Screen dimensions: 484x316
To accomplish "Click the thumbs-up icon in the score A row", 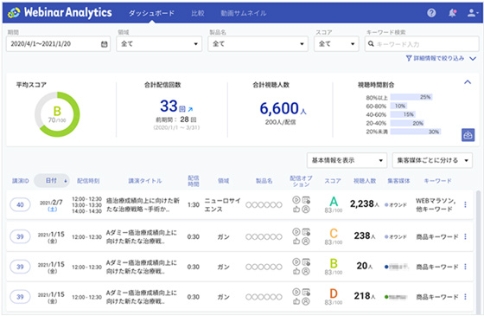I will click(x=296, y=210).
